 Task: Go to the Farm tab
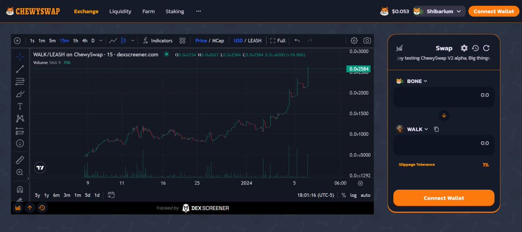(148, 11)
